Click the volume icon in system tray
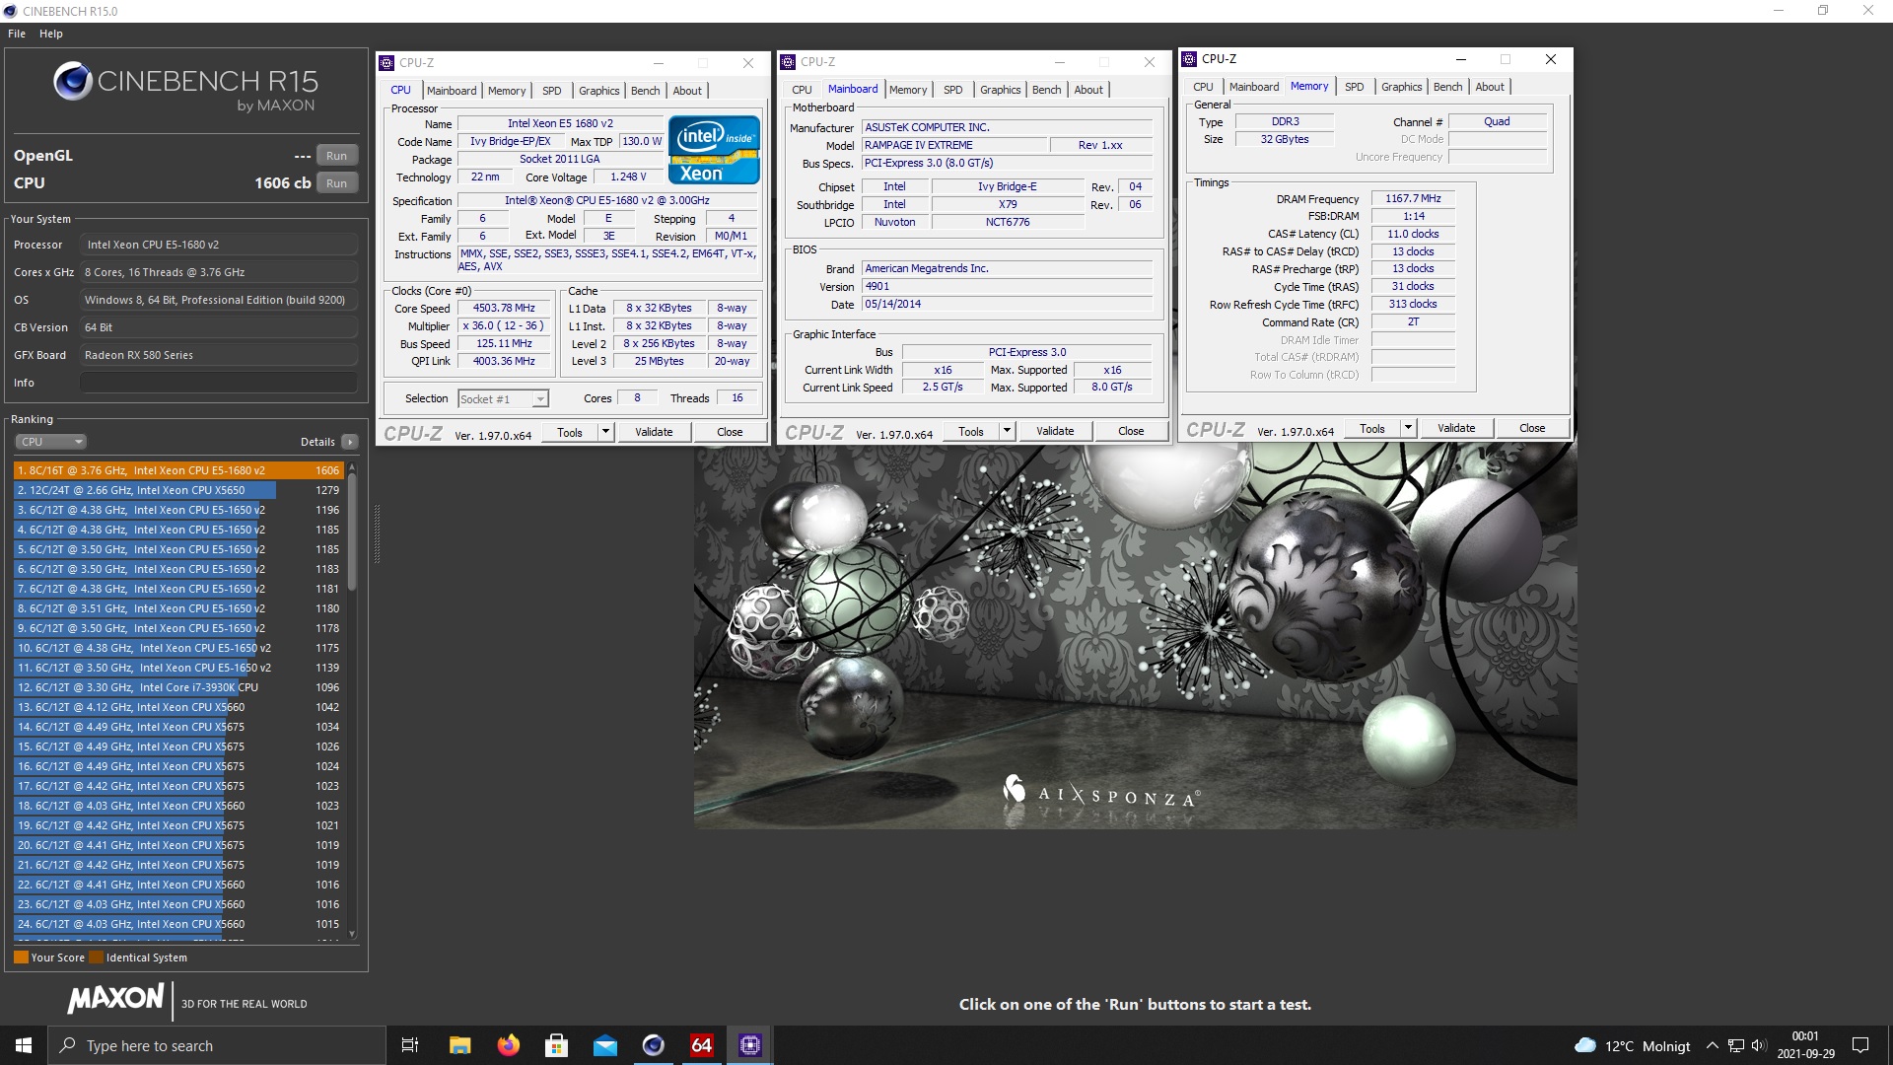 click(x=1759, y=1046)
